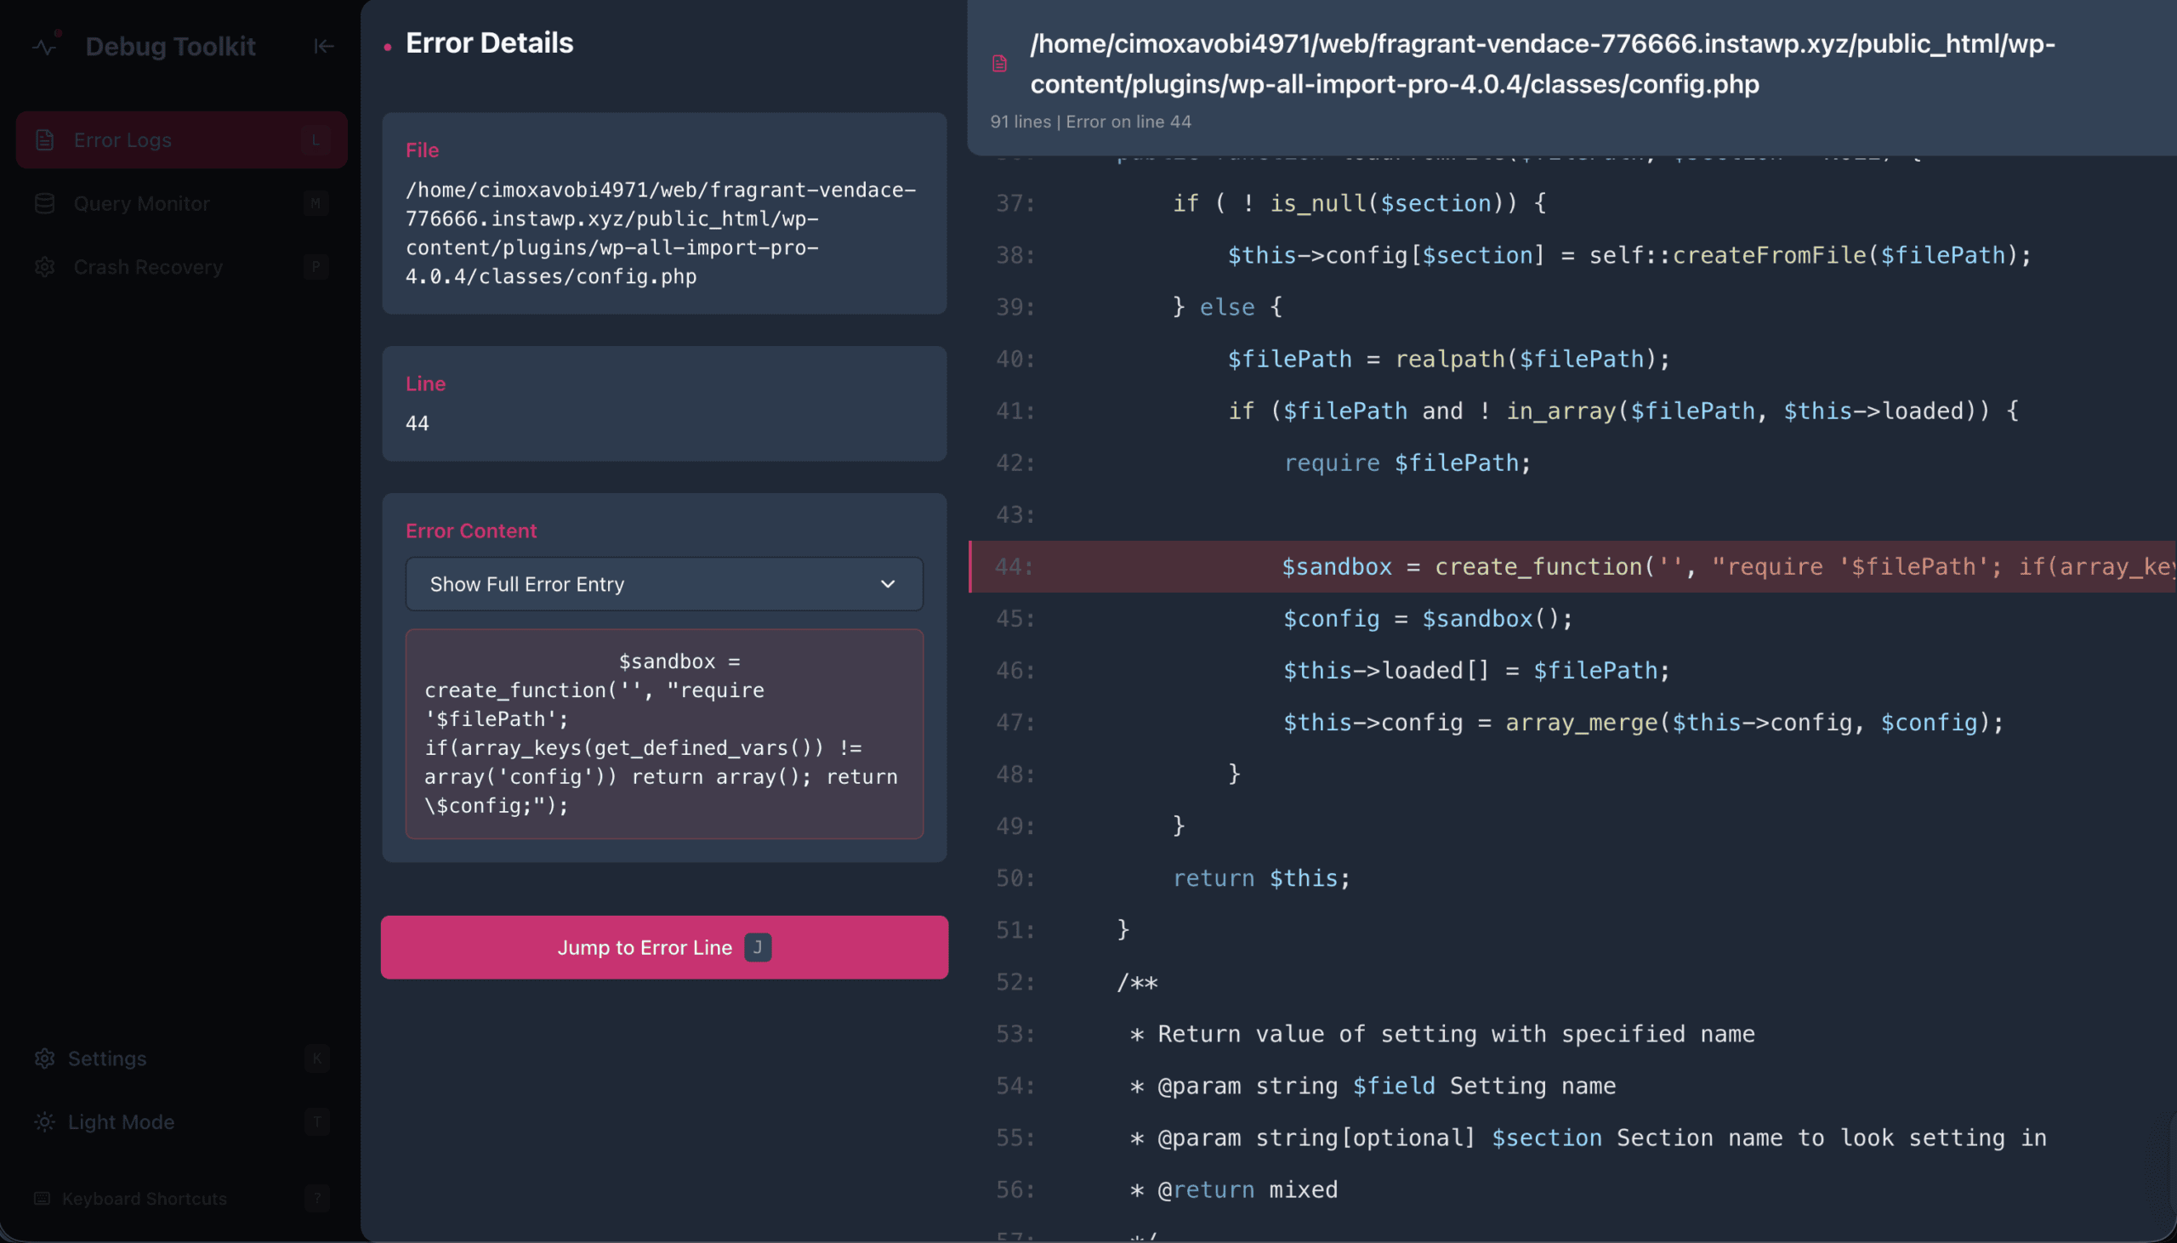
Task: Click the Debug Toolkit pulse logo icon
Action: 45,46
